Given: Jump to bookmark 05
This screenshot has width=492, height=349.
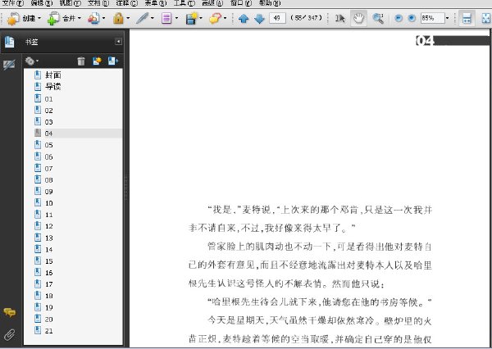Looking at the screenshot, I should (x=48, y=145).
